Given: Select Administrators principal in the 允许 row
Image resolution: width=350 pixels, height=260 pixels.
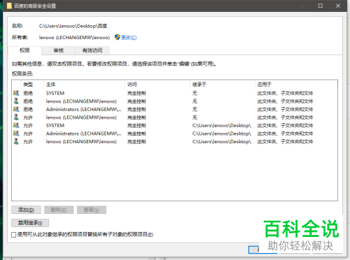Looking at the screenshot, I should tap(83, 133).
